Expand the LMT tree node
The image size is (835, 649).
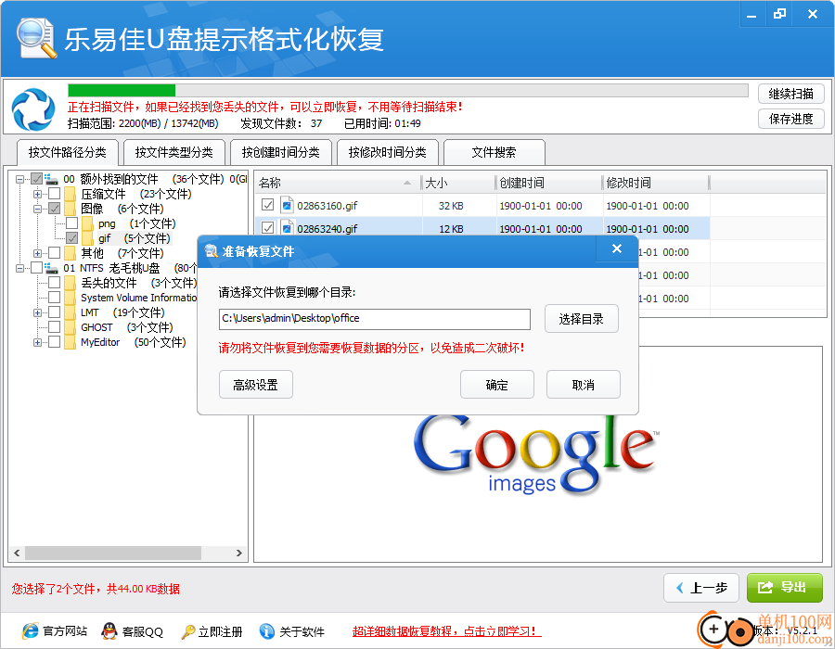pos(37,312)
